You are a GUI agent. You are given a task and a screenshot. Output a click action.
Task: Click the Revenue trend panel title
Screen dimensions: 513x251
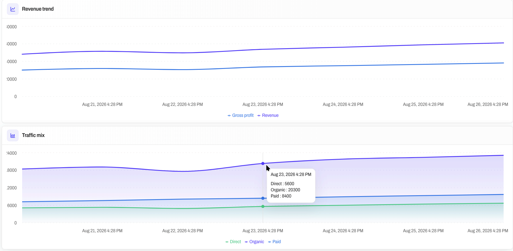coord(38,9)
